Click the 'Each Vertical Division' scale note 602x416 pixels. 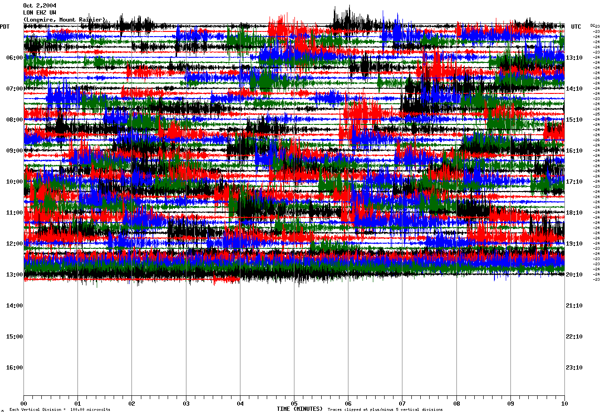pyautogui.click(x=60, y=410)
